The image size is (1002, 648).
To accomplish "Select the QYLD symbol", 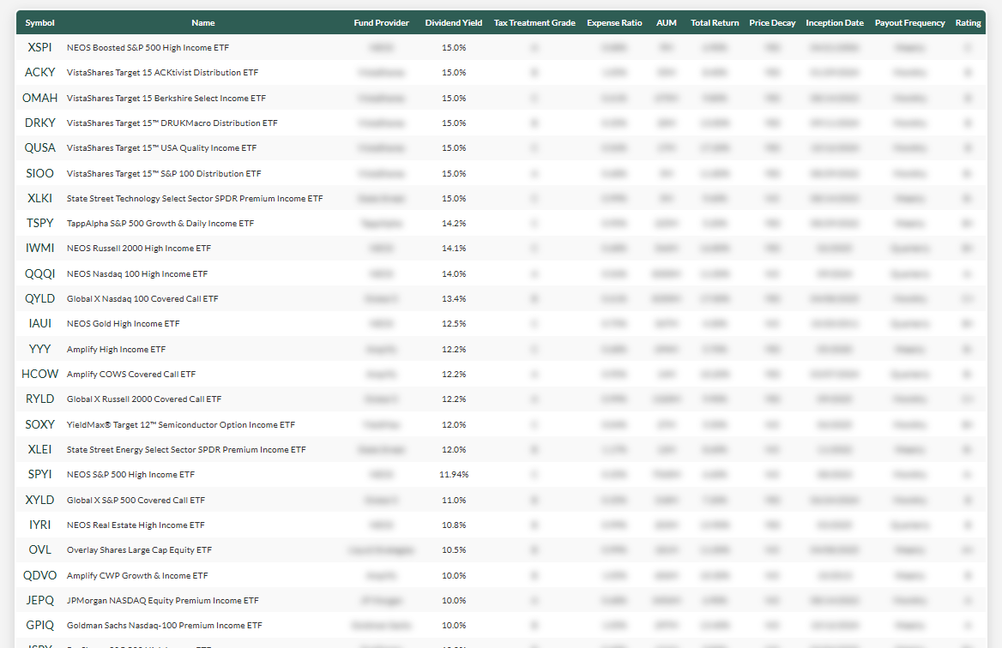I will 39,299.
